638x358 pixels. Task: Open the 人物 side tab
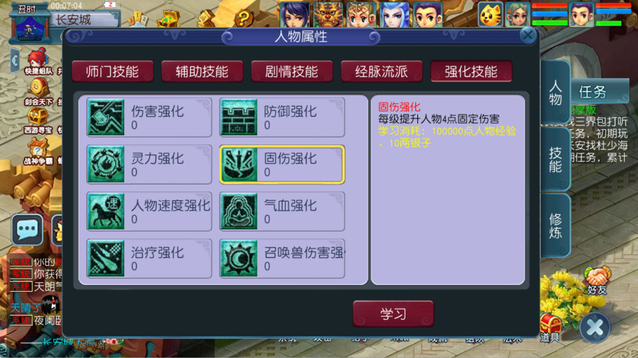coord(555,92)
